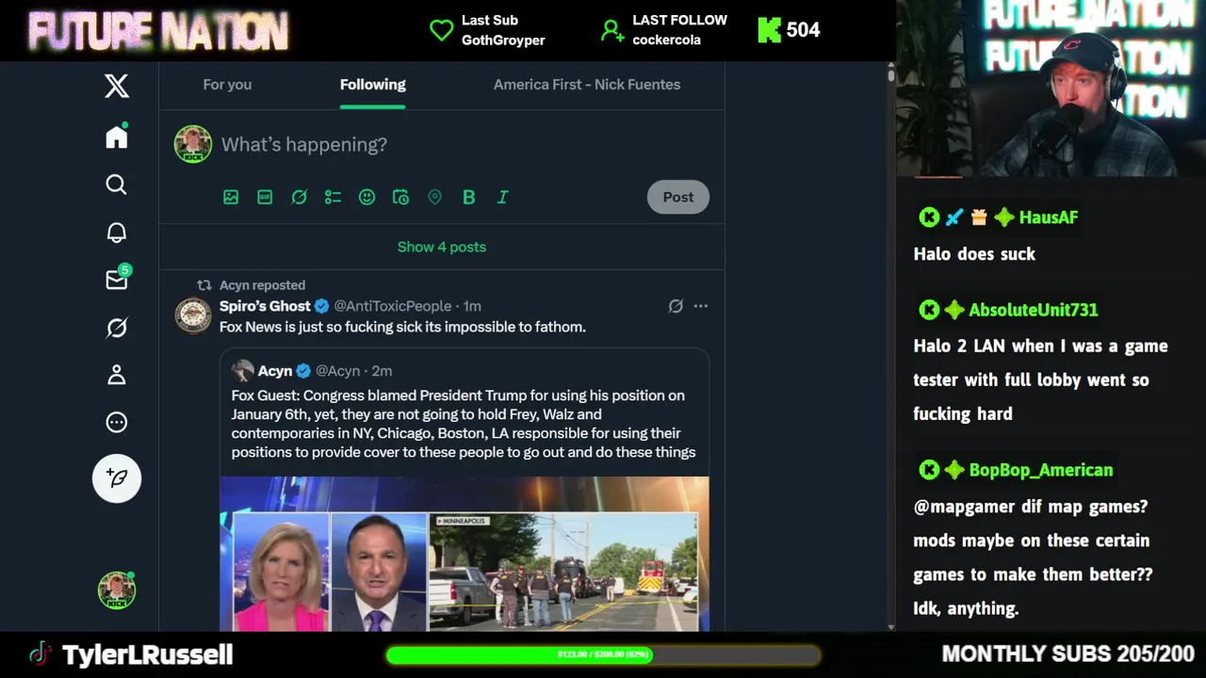Image resolution: width=1206 pixels, height=678 pixels.
Task: Click 'Fox News is just so' tweet text
Action: pos(402,327)
